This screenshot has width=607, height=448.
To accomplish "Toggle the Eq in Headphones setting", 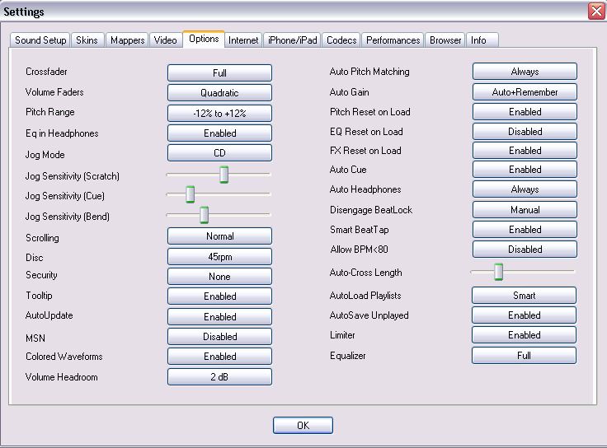I will coord(219,133).
